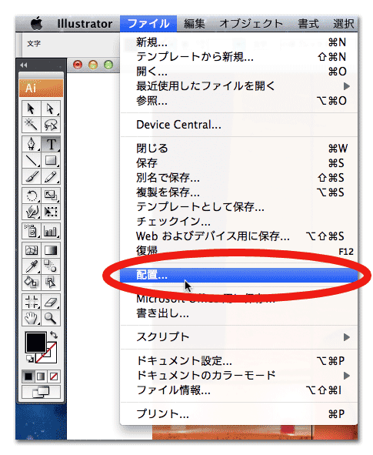
Task: Choose 保存 menu item
Action: pyautogui.click(x=239, y=163)
